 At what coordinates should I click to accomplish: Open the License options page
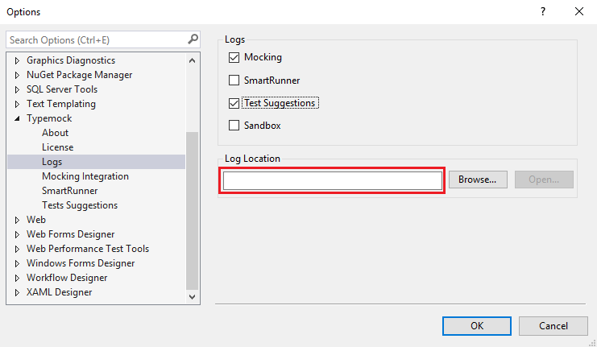point(57,147)
